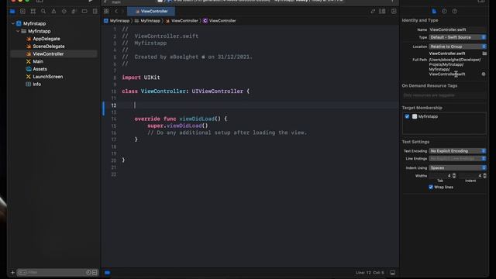The width and height of the screenshot is (496, 279).
Task: Toggle the navigator sidebar button in title bar
Action: coord(40,2)
